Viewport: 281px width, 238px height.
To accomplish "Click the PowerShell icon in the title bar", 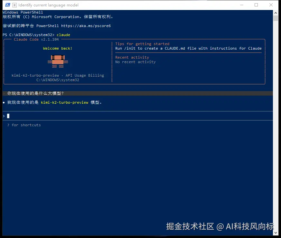I will click(7, 5).
